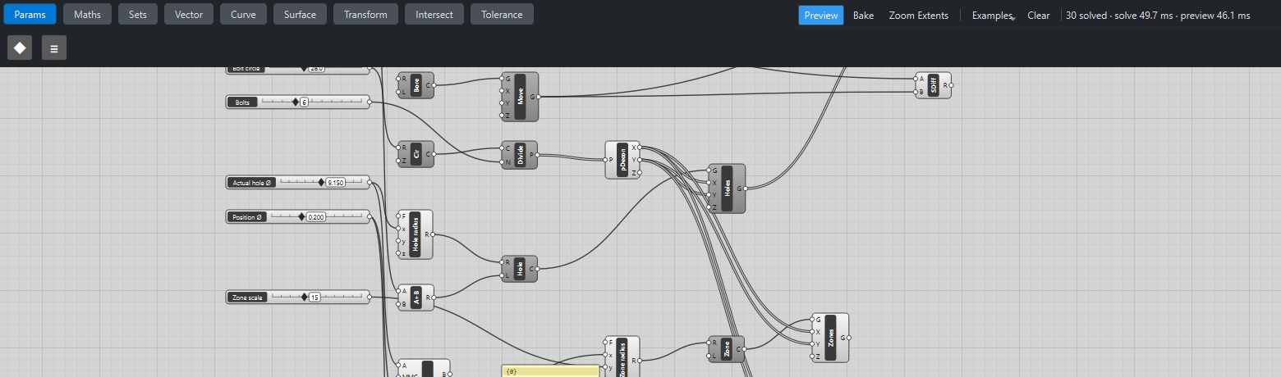Viewport: 1281px width, 377px height.
Task: Click the Zones G output port
Action: pos(848,338)
